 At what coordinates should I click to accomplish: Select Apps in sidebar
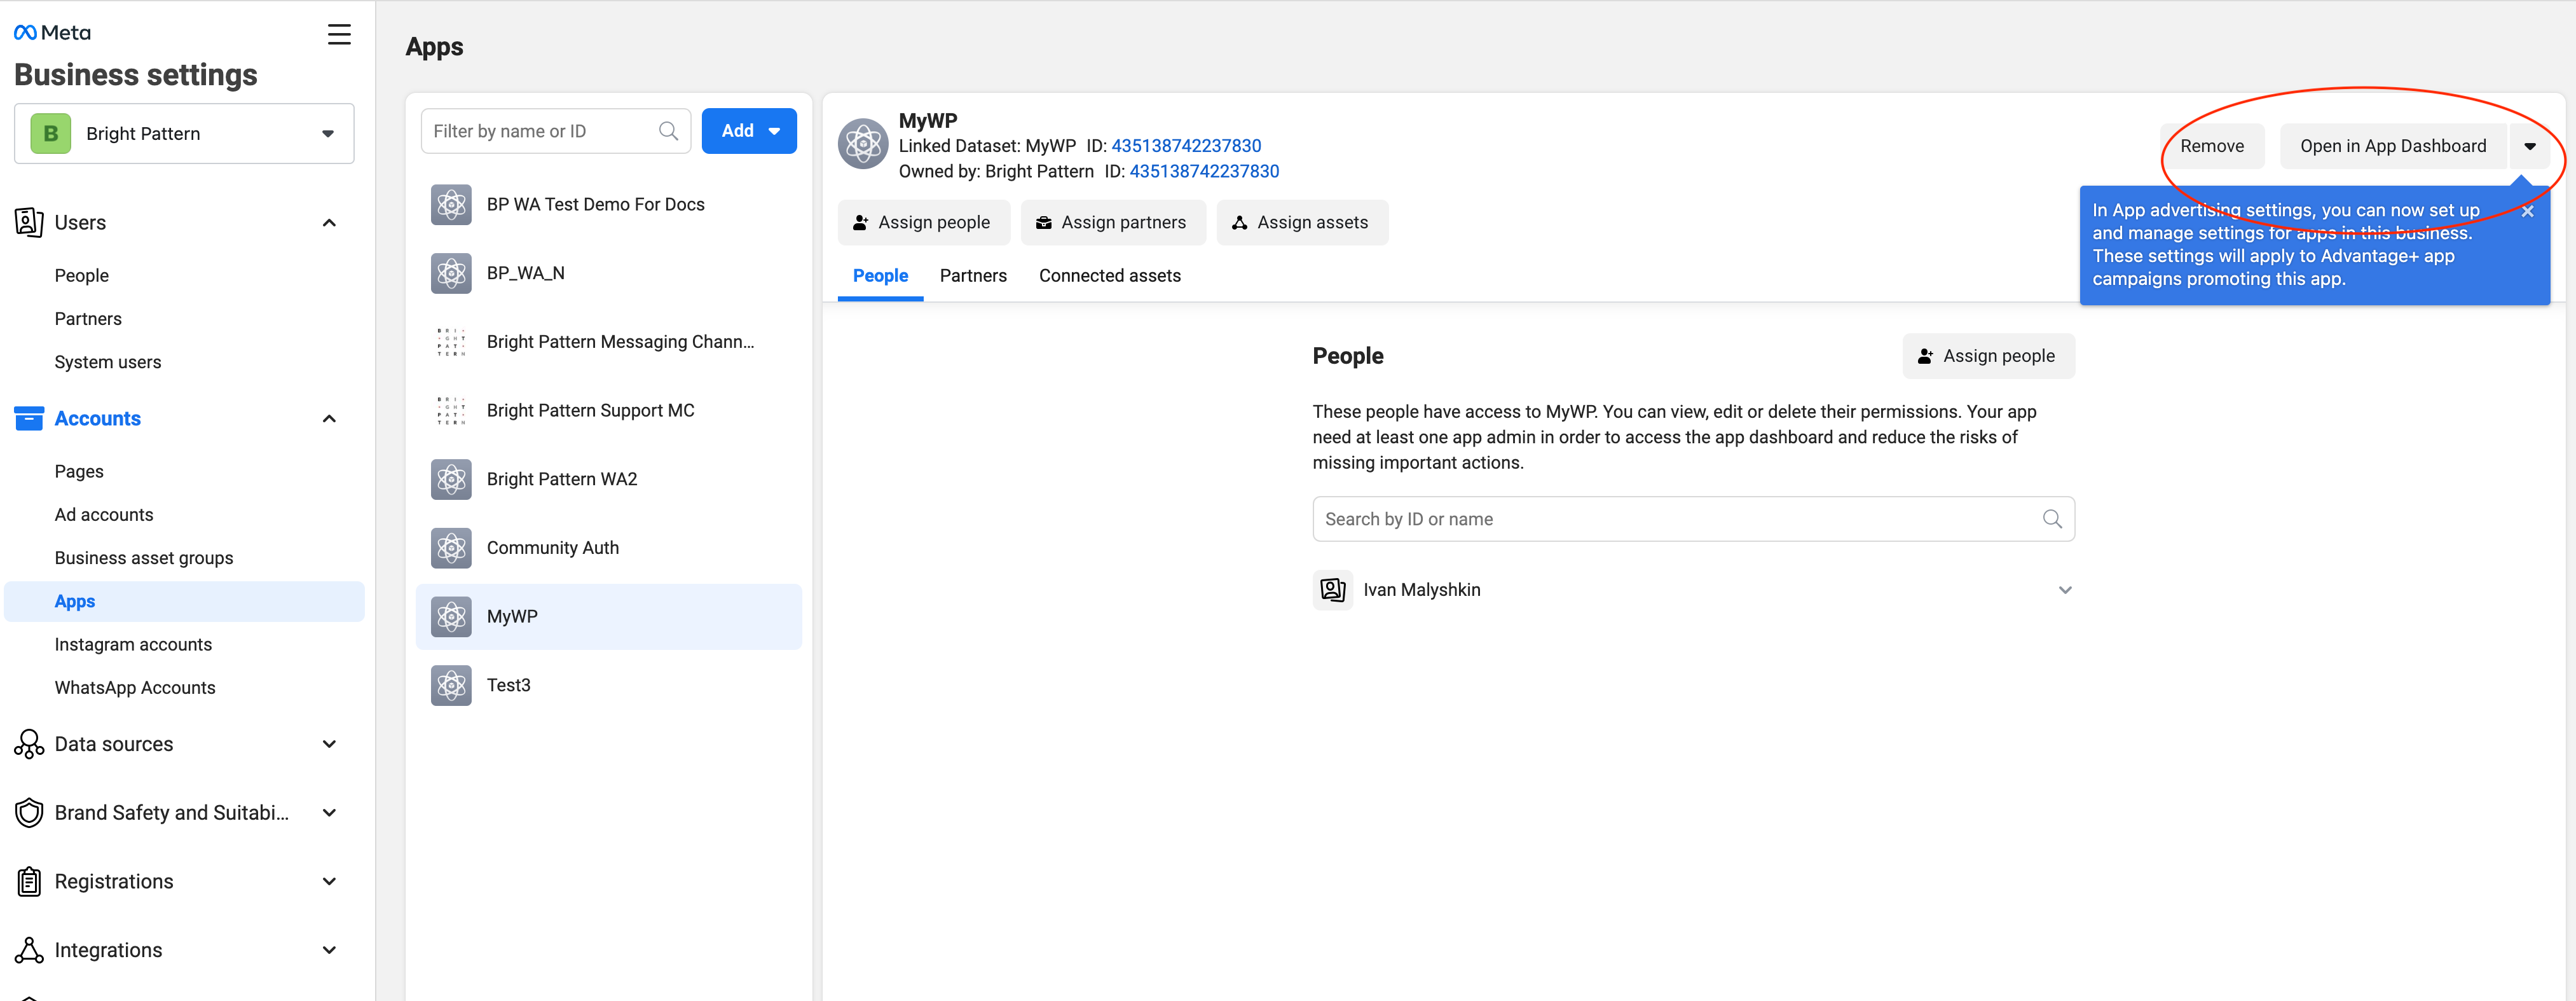184,601
